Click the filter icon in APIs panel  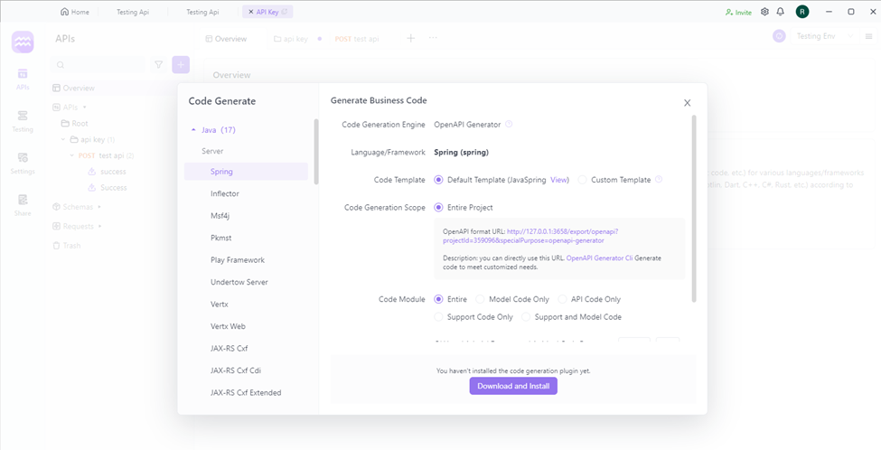pos(158,65)
